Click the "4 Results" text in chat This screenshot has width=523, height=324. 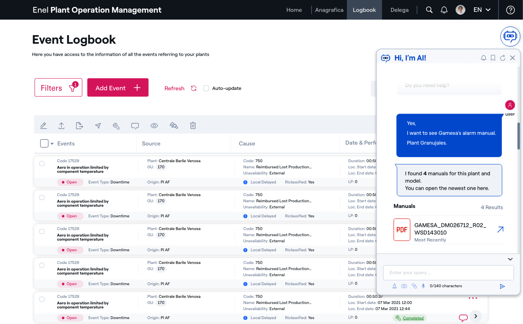tap(492, 207)
